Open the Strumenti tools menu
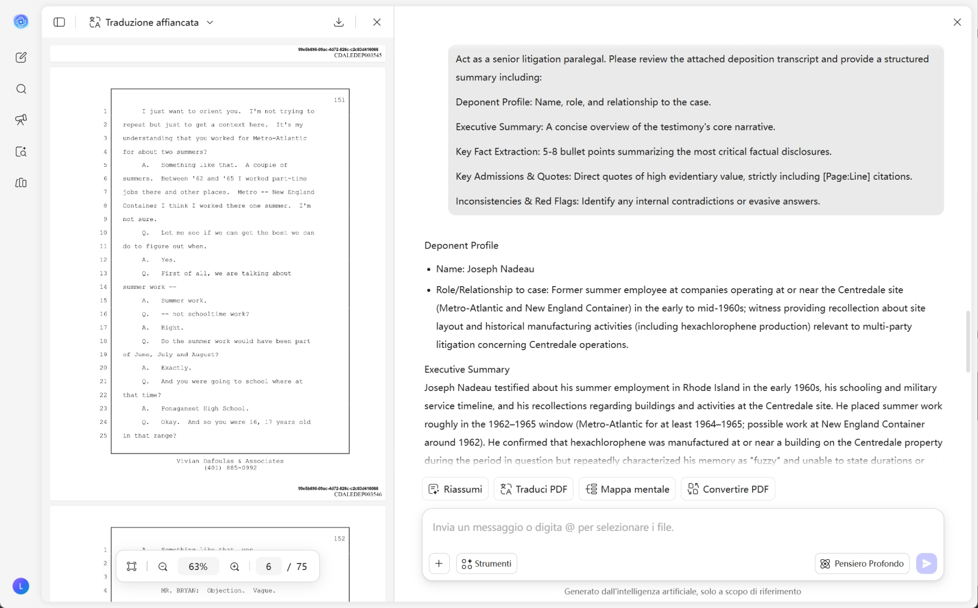The width and height of the screenshot is (978, 608). (x=487, y=563)
